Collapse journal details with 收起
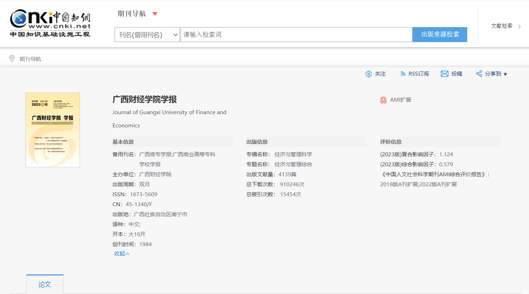This screenshot has width=529, height=294. point(122,254)
